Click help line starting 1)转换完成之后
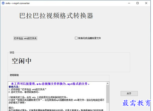153x111 pixels. click(38, 97)
